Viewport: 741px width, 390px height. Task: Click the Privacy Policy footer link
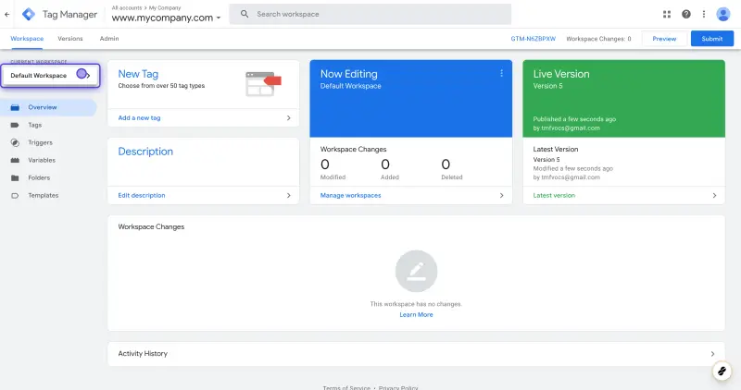pyautogui.click(x=398, y=387)
